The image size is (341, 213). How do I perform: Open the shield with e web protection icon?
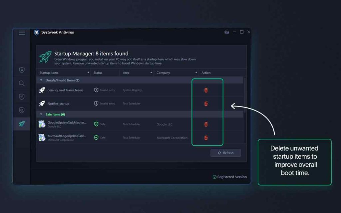tap(22, 110)
